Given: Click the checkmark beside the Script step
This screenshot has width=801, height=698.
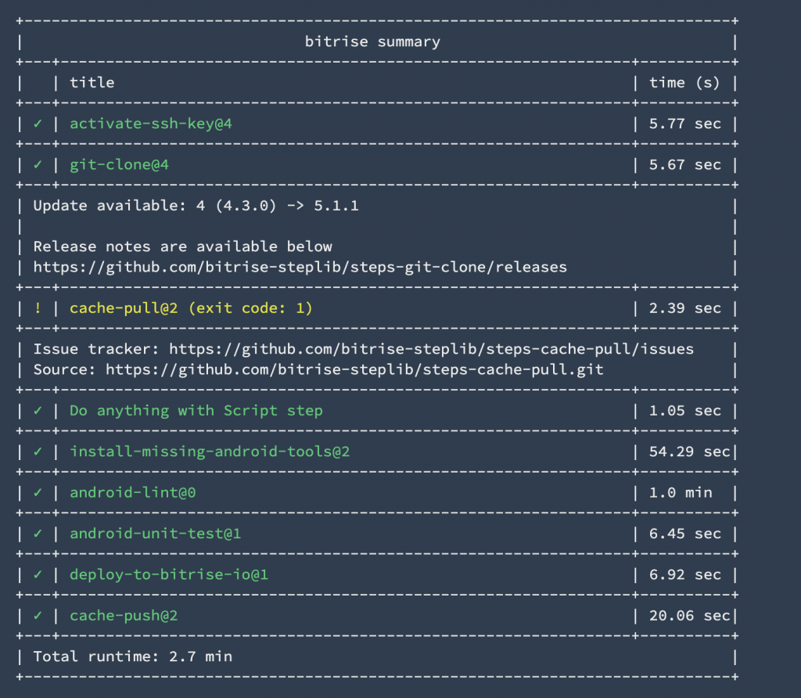Looking at the screenshot, I should [x=38, y=411].
